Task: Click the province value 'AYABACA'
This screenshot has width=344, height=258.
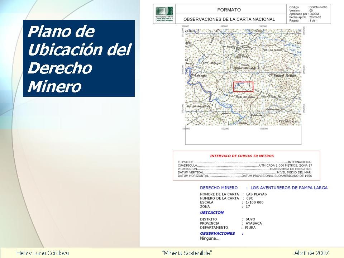Action: (254, 223)
